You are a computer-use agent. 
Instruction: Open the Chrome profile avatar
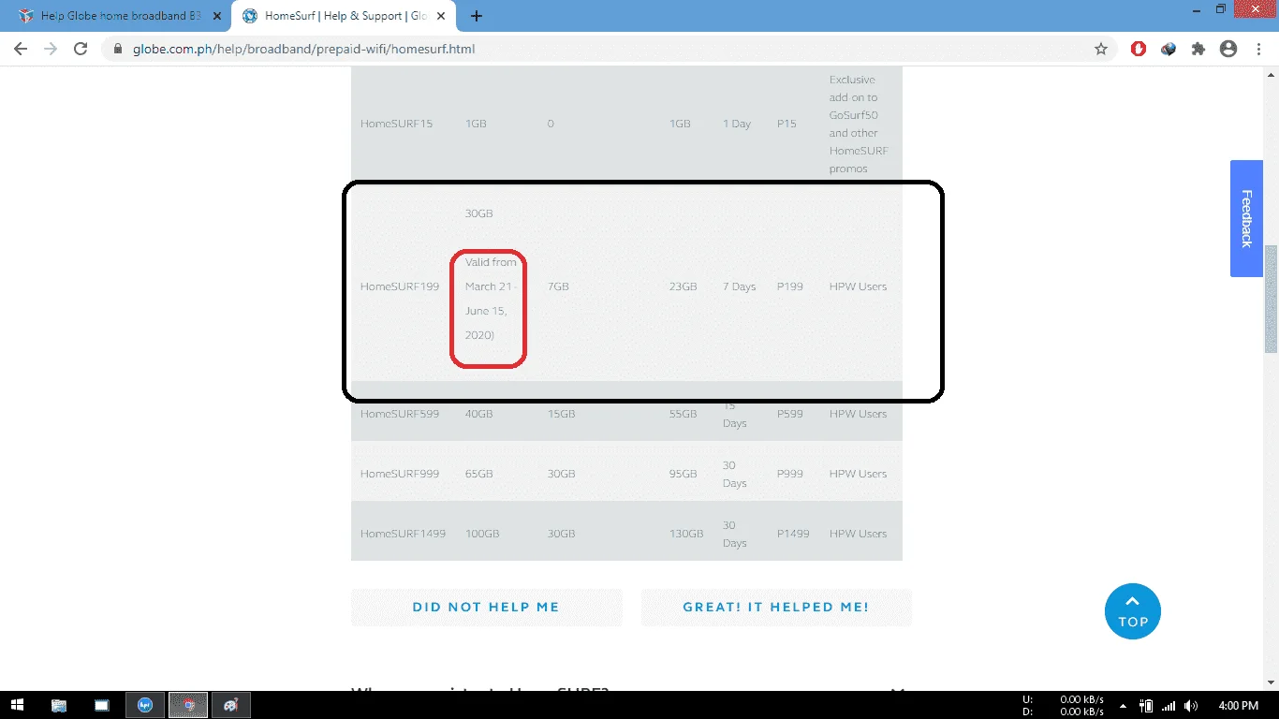pos(1228,49)
